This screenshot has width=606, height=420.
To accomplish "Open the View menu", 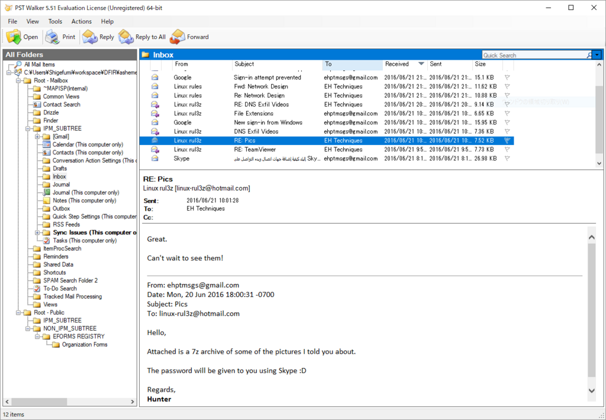I will coord(33,22).
